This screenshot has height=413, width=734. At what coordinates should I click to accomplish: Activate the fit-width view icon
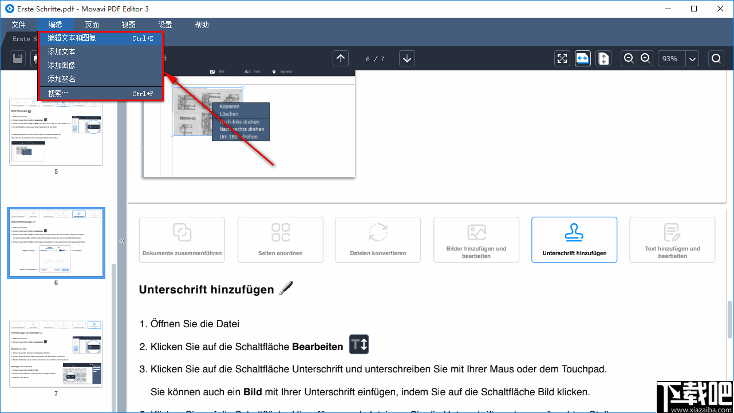582,58
